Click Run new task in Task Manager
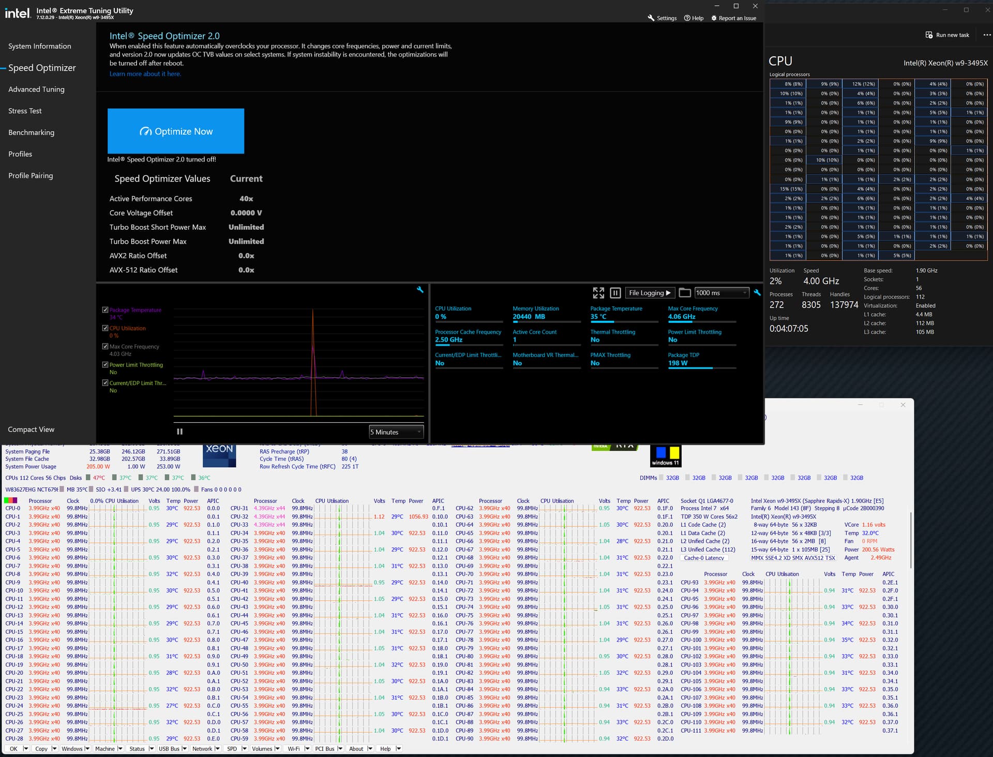The height and width of the screenshot is (757, 993). point(947,35)
